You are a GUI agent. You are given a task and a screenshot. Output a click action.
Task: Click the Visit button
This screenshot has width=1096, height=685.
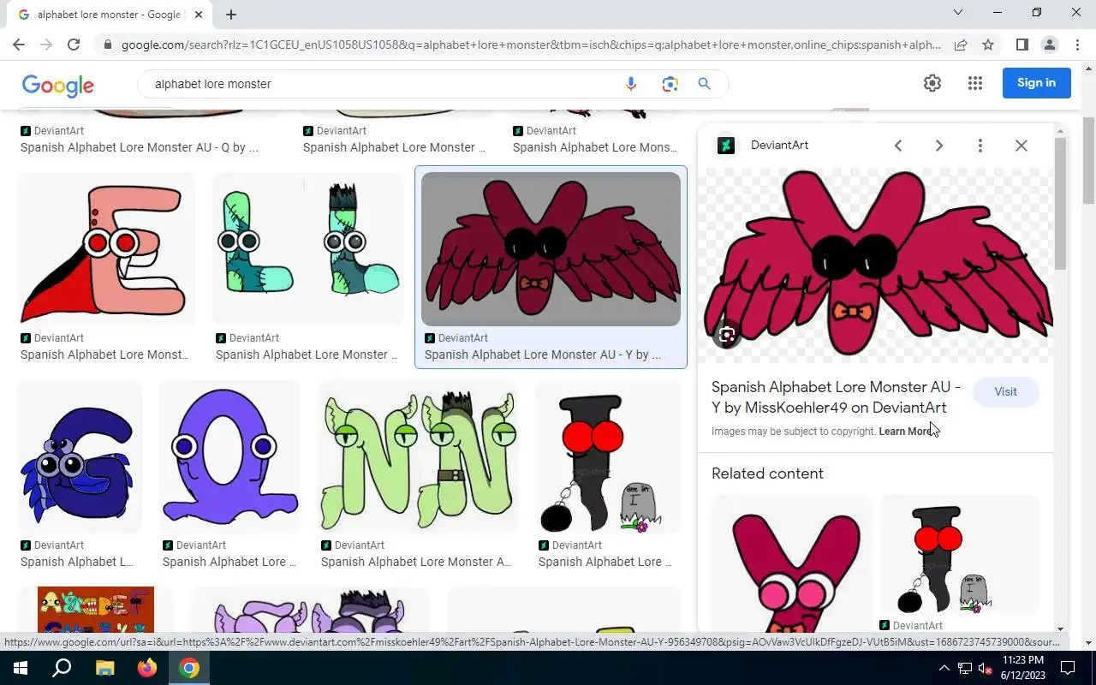click(1005, 391)
